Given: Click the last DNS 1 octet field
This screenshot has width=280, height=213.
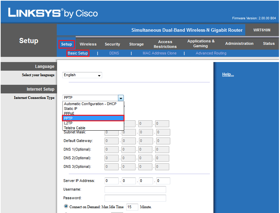Looking at the screenshot, I should click(x=162, y=150).
